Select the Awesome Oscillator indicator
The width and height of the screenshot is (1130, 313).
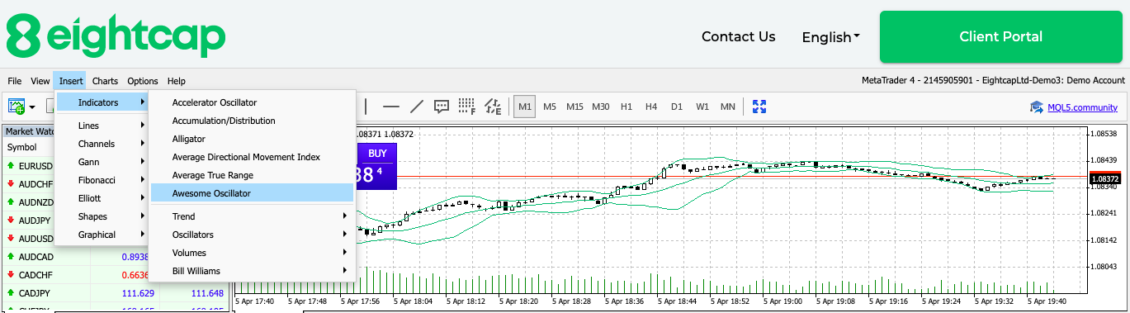point(252,193)
